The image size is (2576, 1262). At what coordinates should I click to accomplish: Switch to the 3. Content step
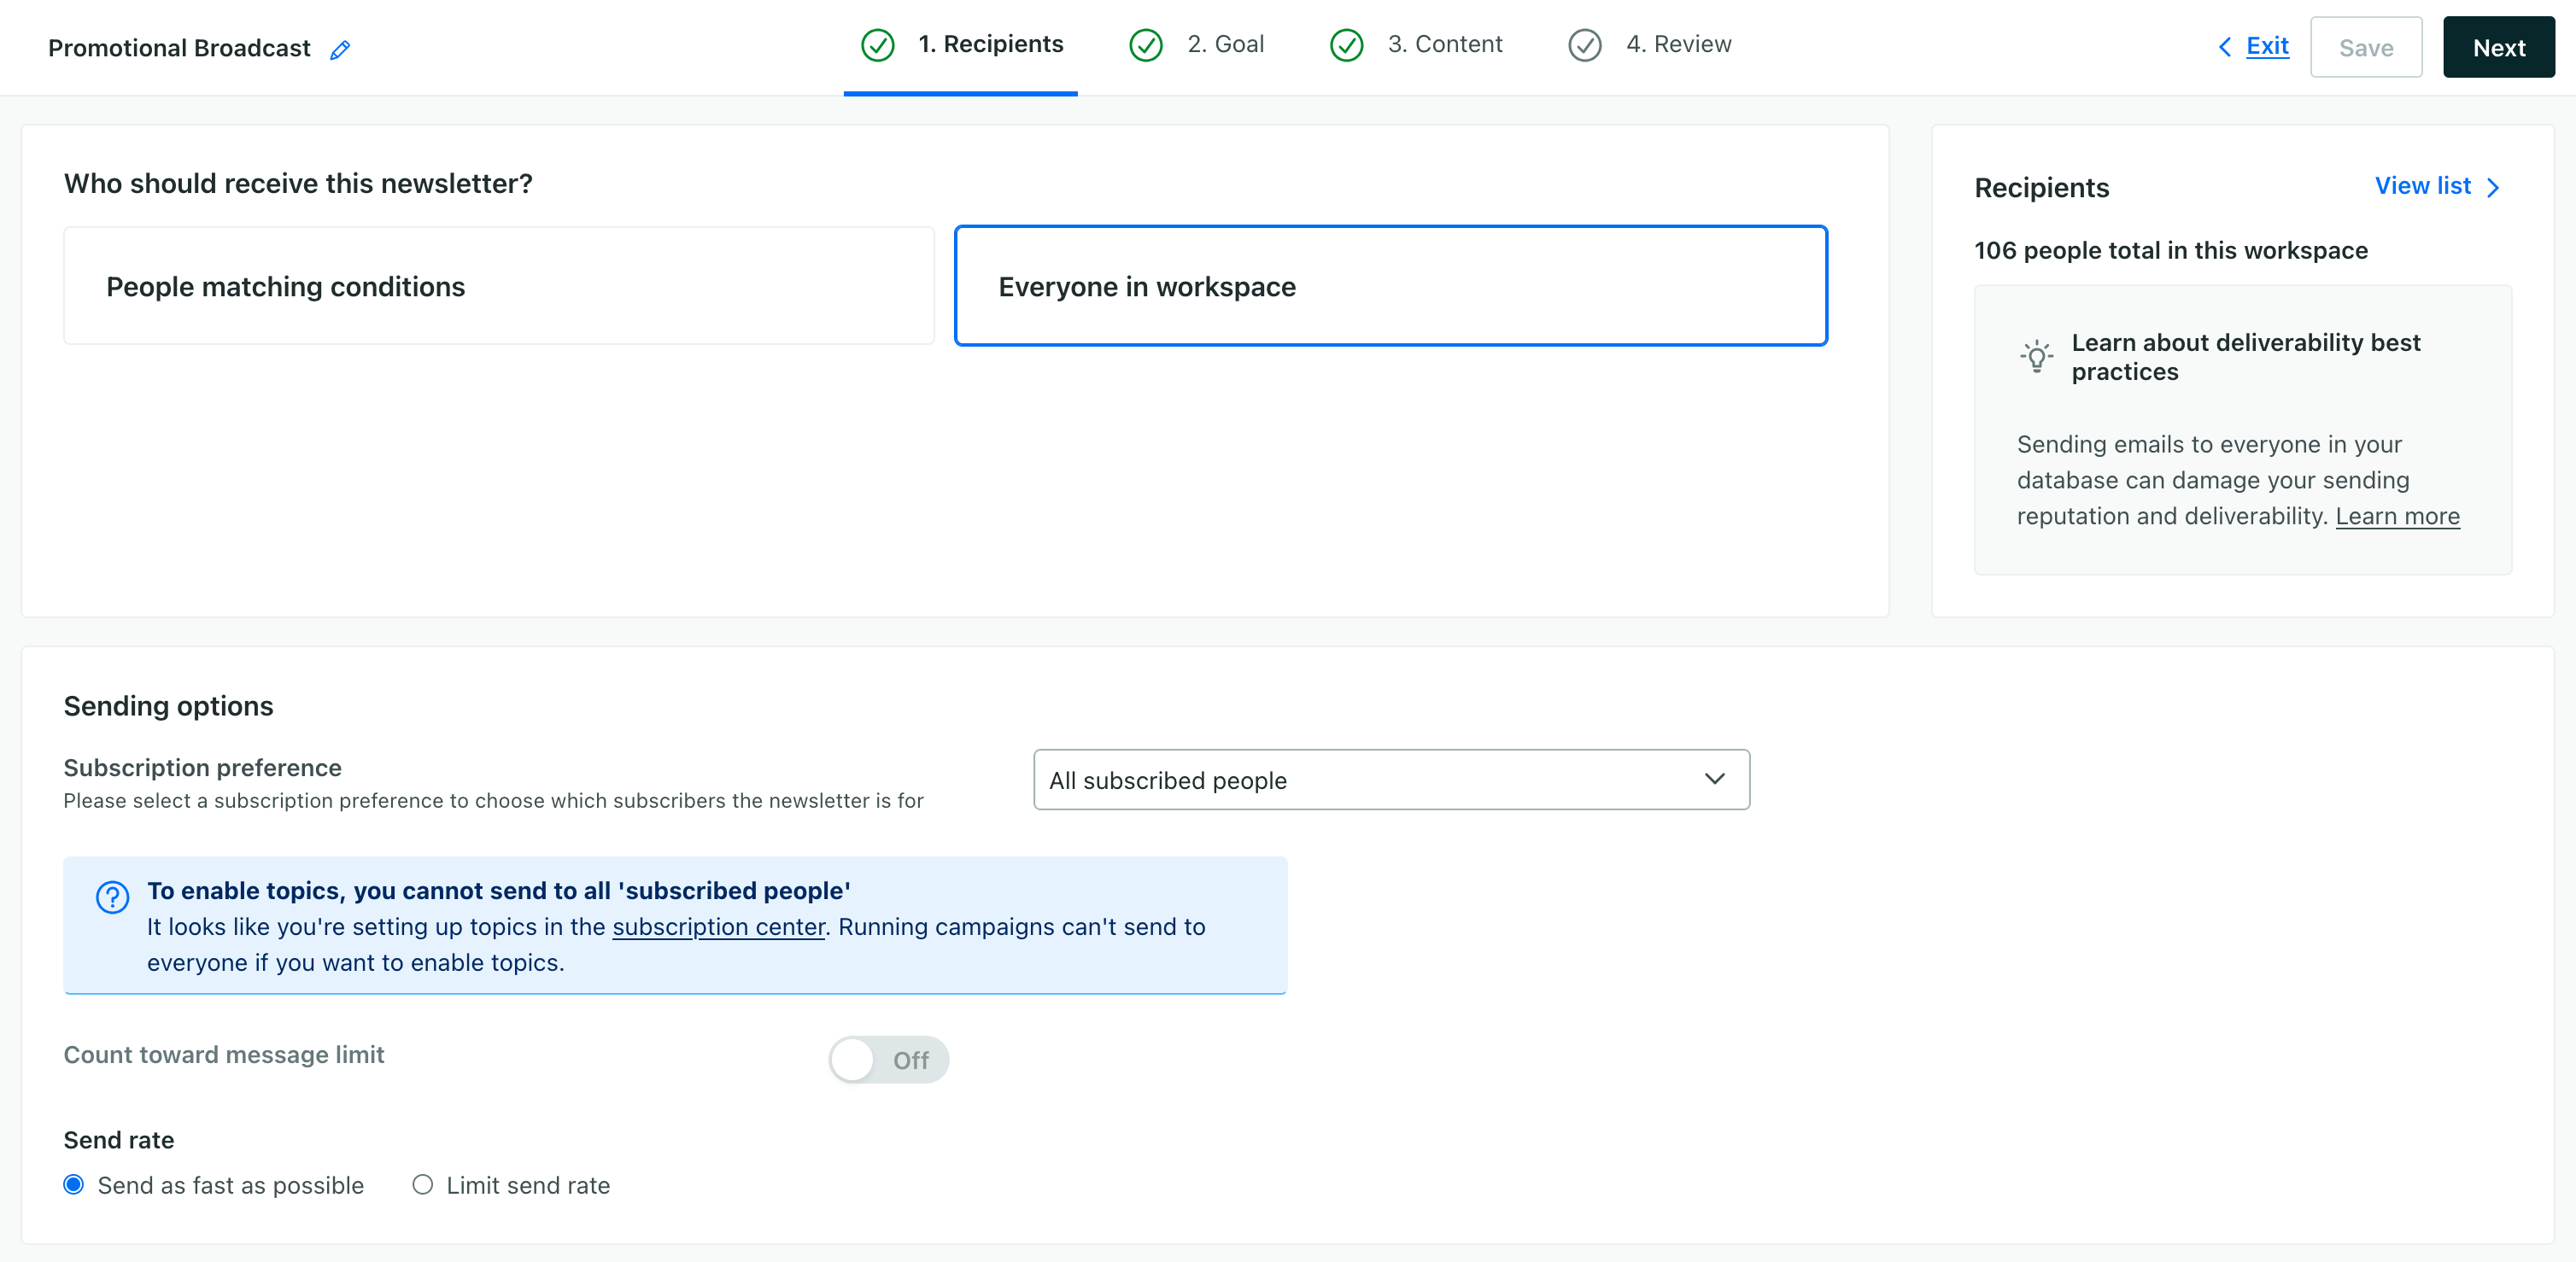1416,45
